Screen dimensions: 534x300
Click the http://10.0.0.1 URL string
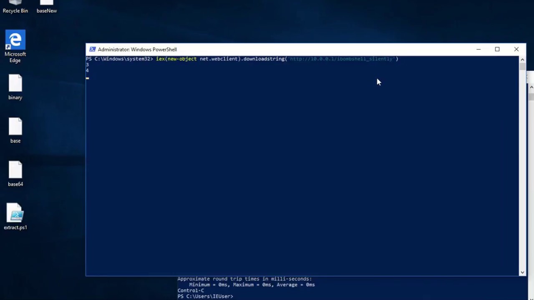pyautogui.click(x=341, y=59)
